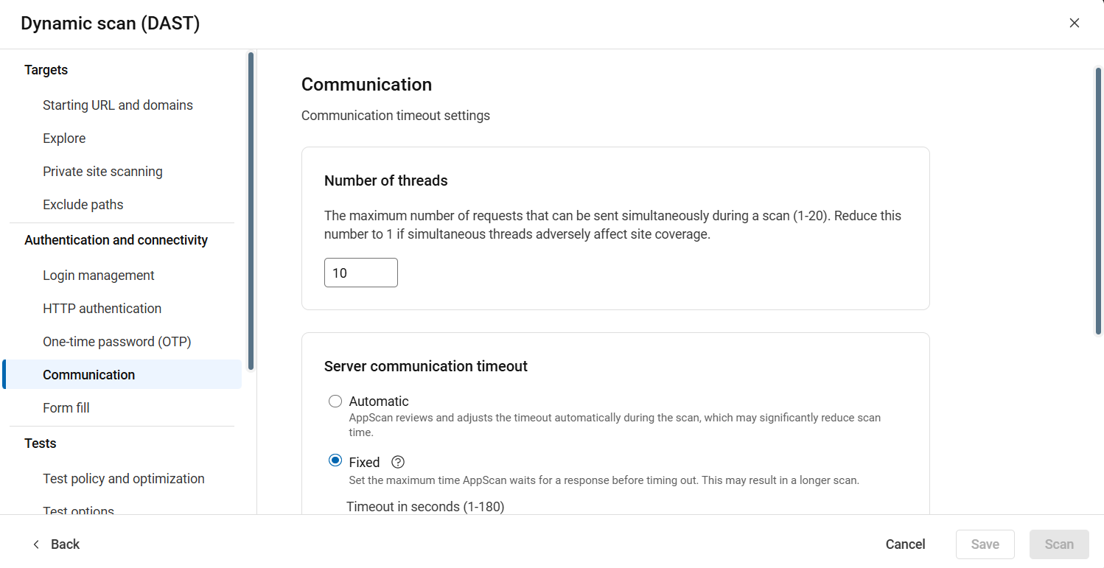Open Login management settings
This screenshot has width=1104, height=568.
pos(99,276)
